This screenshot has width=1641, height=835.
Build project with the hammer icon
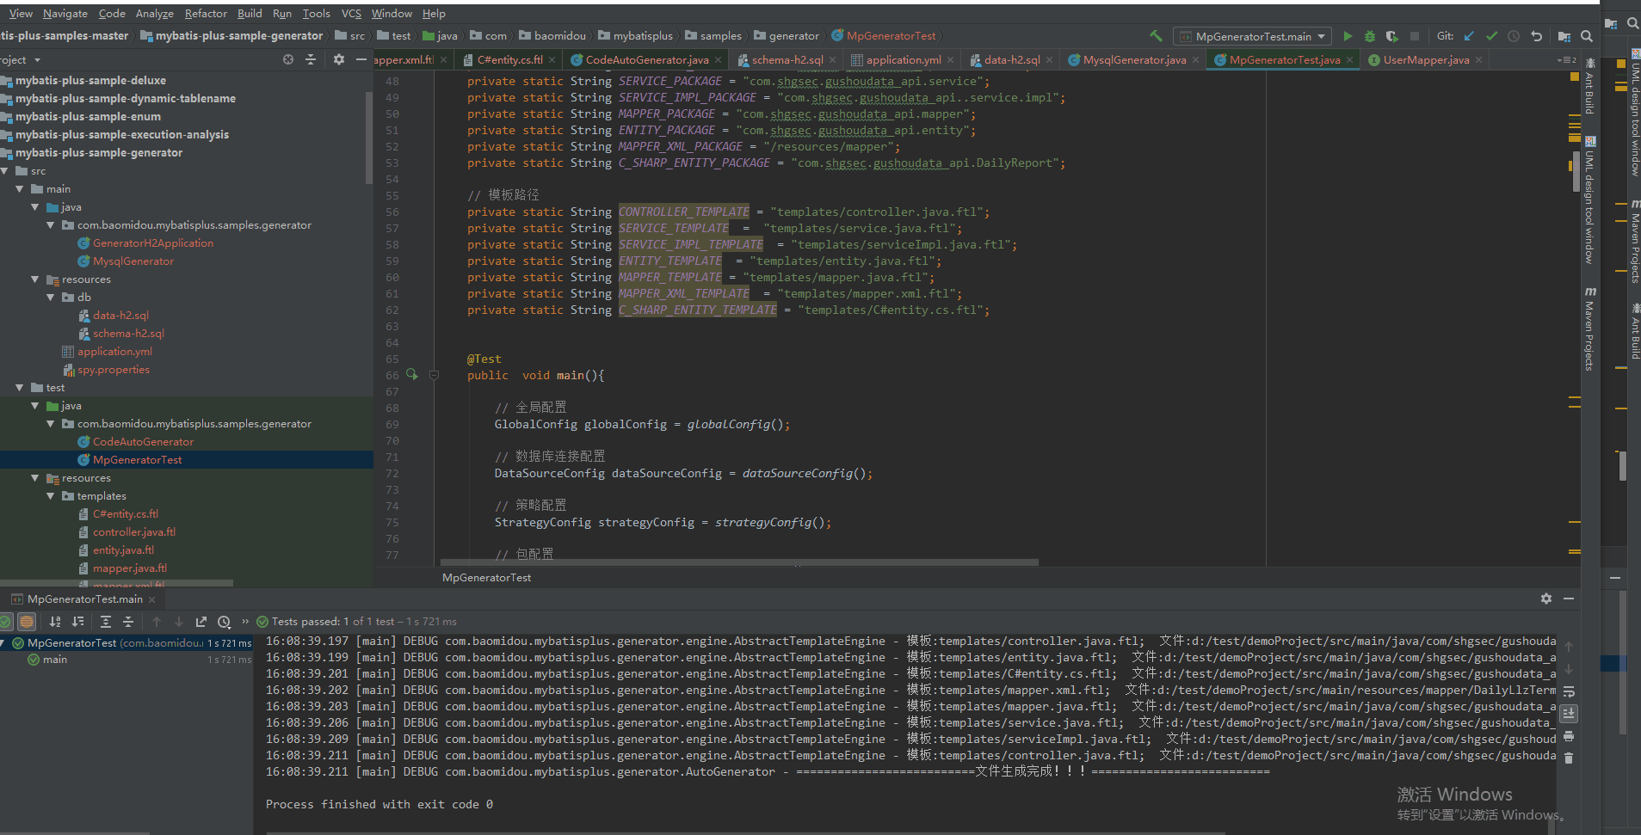(x=1156, y=36)
